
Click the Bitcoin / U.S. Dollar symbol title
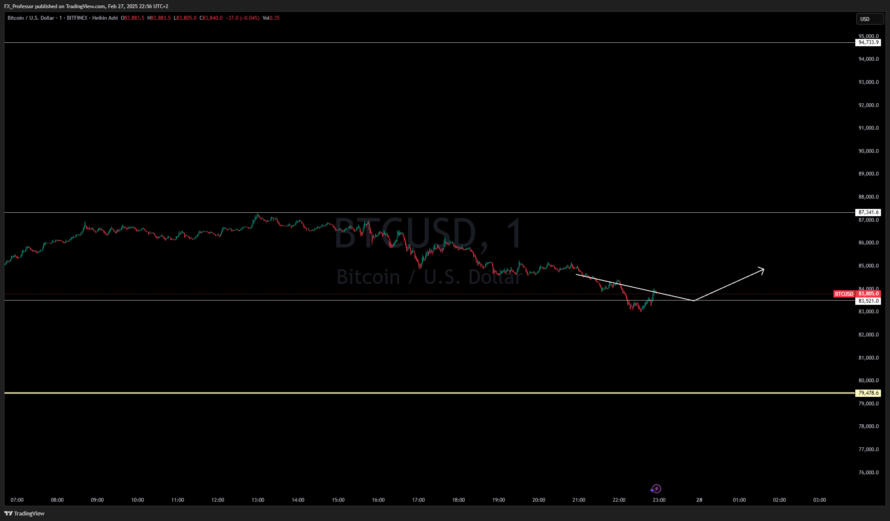31,18
